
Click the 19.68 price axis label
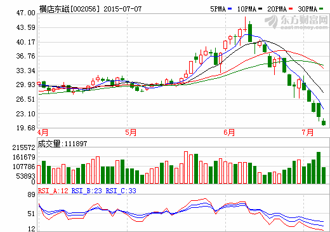pyautogui.click(x=26, y=128)
